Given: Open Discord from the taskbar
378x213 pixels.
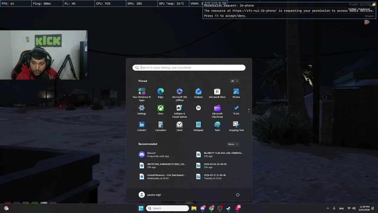Looking at the screenshot, I should click(203, 208).
